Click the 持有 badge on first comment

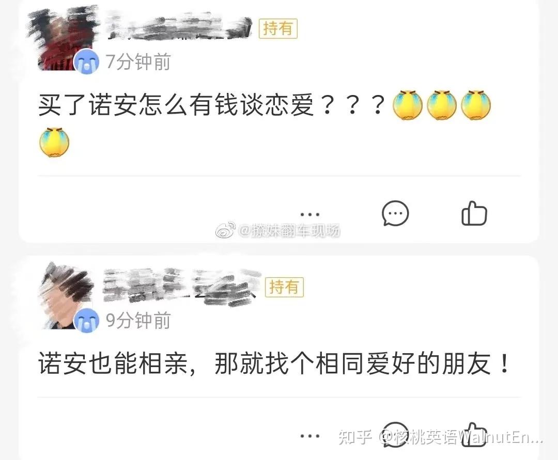click(x=278, y=28)
